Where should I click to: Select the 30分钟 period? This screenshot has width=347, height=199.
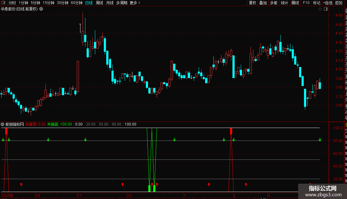[63, 3]
